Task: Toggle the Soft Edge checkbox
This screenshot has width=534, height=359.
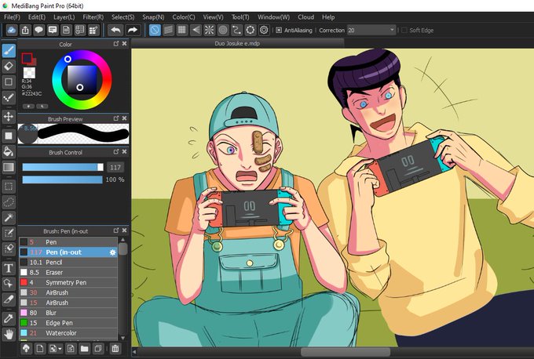Action: coord(404,31)
